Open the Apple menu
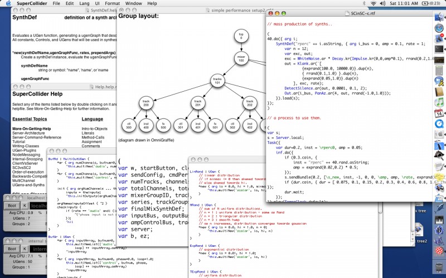This screenshot has width=446, height=278. point(8,3)
